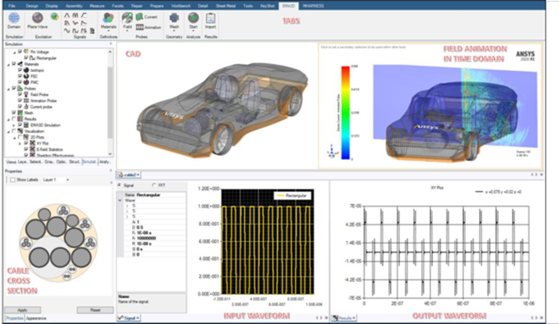The width and height of the screenshot is (559, 324).
Task: Open the Views panel tab
Action: click(11, 161)
